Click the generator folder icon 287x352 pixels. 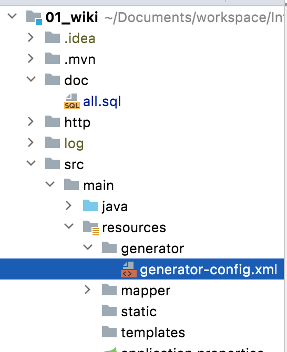(109, 247)
